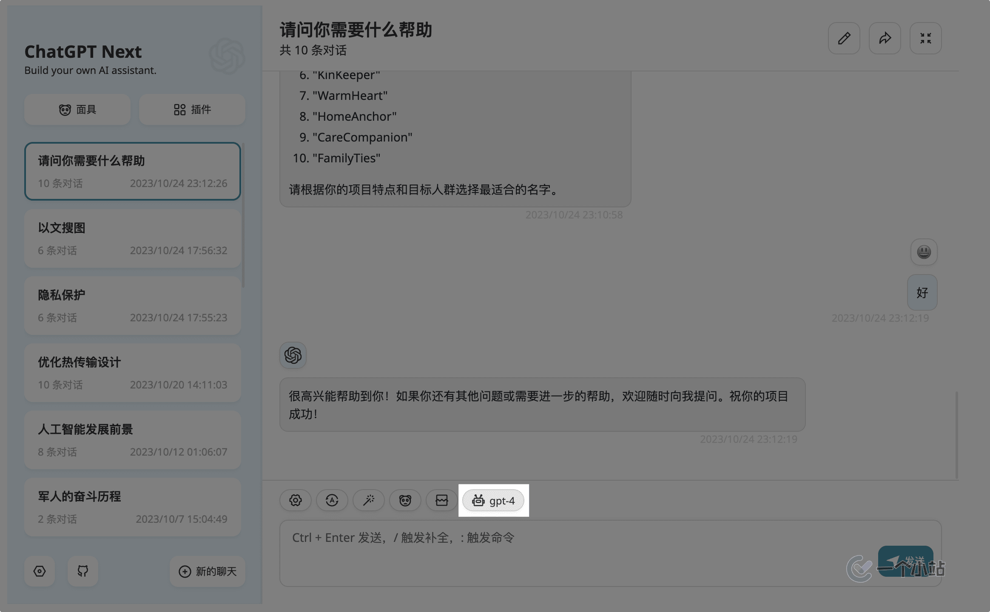Click the pencil edit title icon

(844, 38)
